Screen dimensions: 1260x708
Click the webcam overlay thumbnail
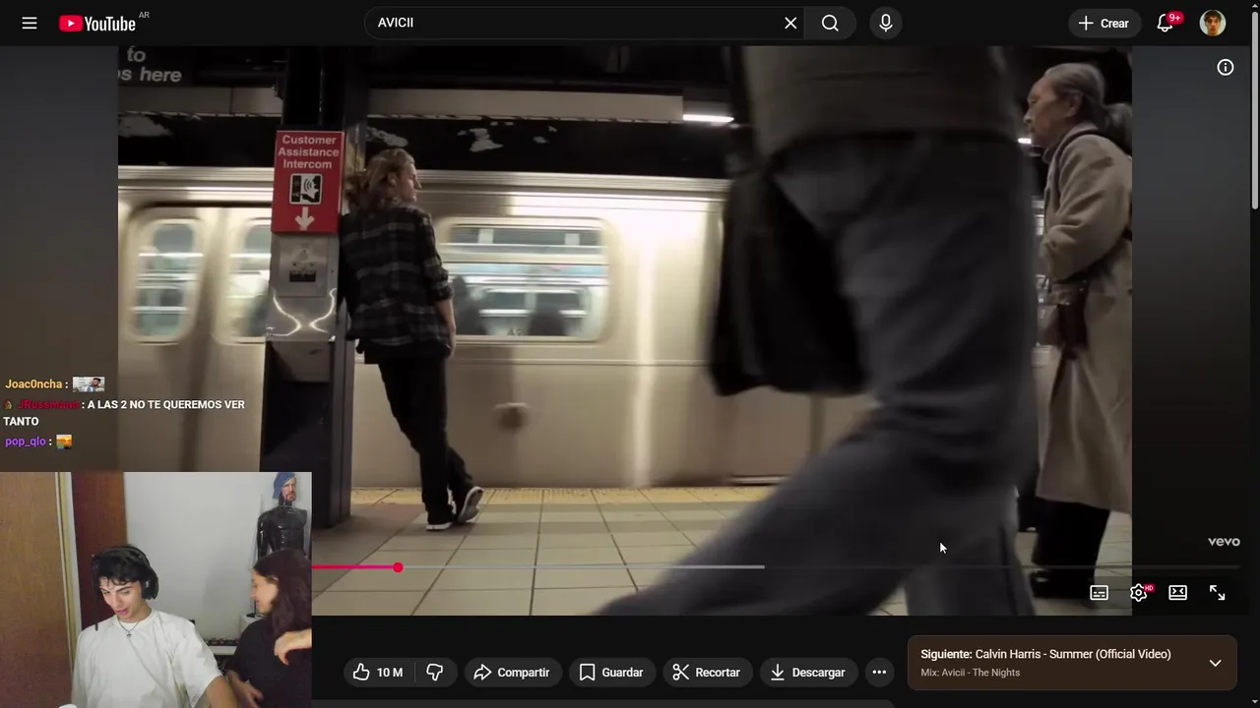[156, 590]
